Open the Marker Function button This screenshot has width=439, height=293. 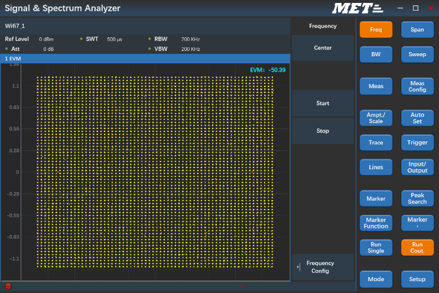pos(376,223)
